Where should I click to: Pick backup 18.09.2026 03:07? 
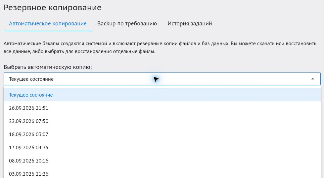162,134
